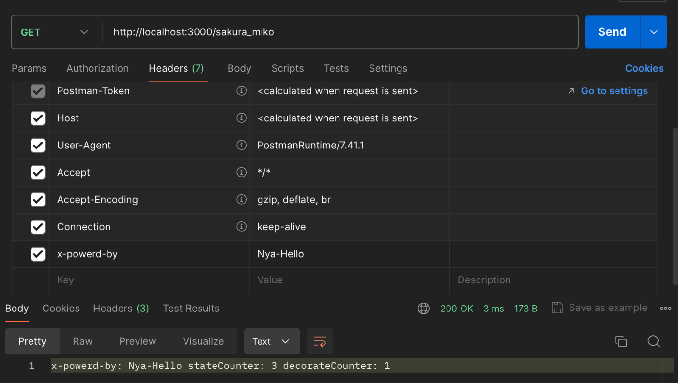
Task: Click the info icon next to Connection
Action: pyautogui.click(x=241, y=226)
